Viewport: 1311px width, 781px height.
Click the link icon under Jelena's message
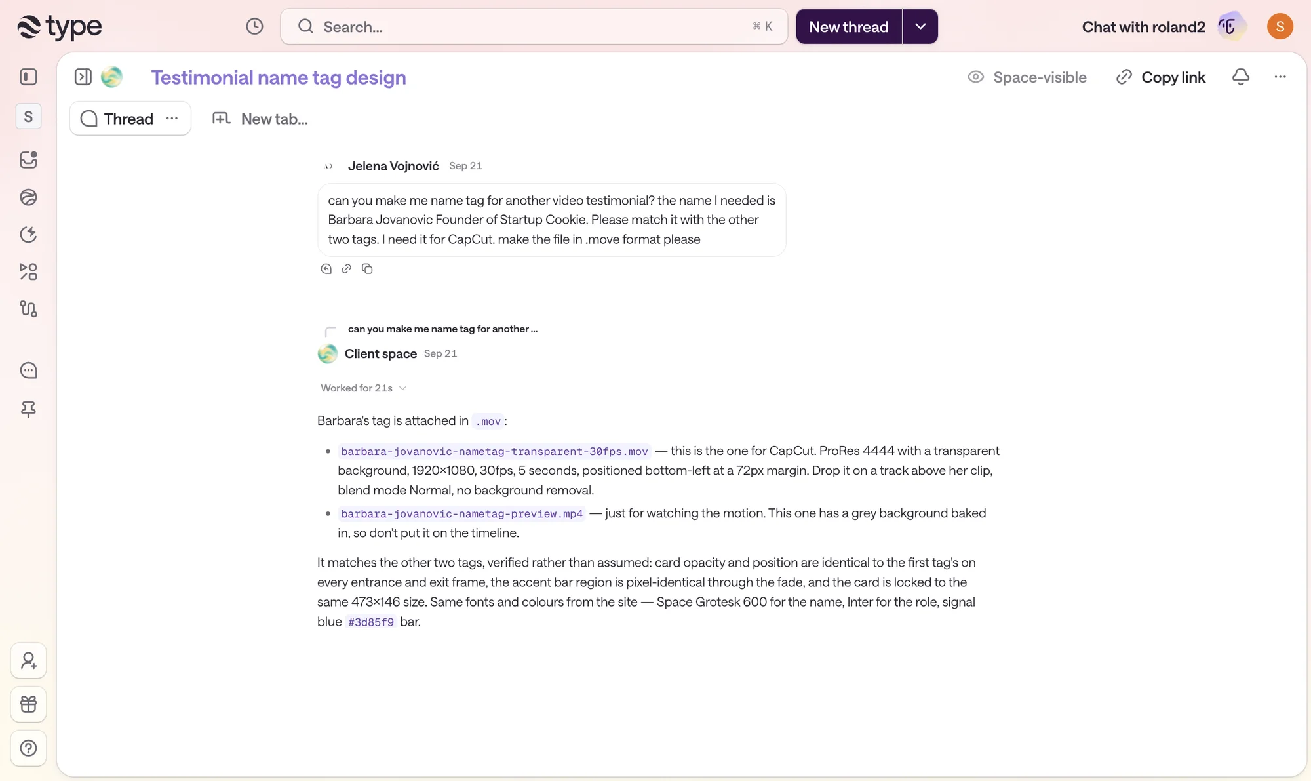346,269
